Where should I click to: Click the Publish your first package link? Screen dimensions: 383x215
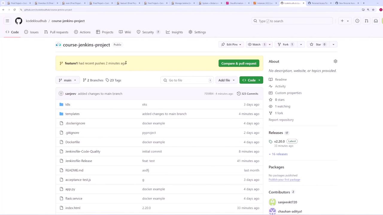[x=284, y=180]
